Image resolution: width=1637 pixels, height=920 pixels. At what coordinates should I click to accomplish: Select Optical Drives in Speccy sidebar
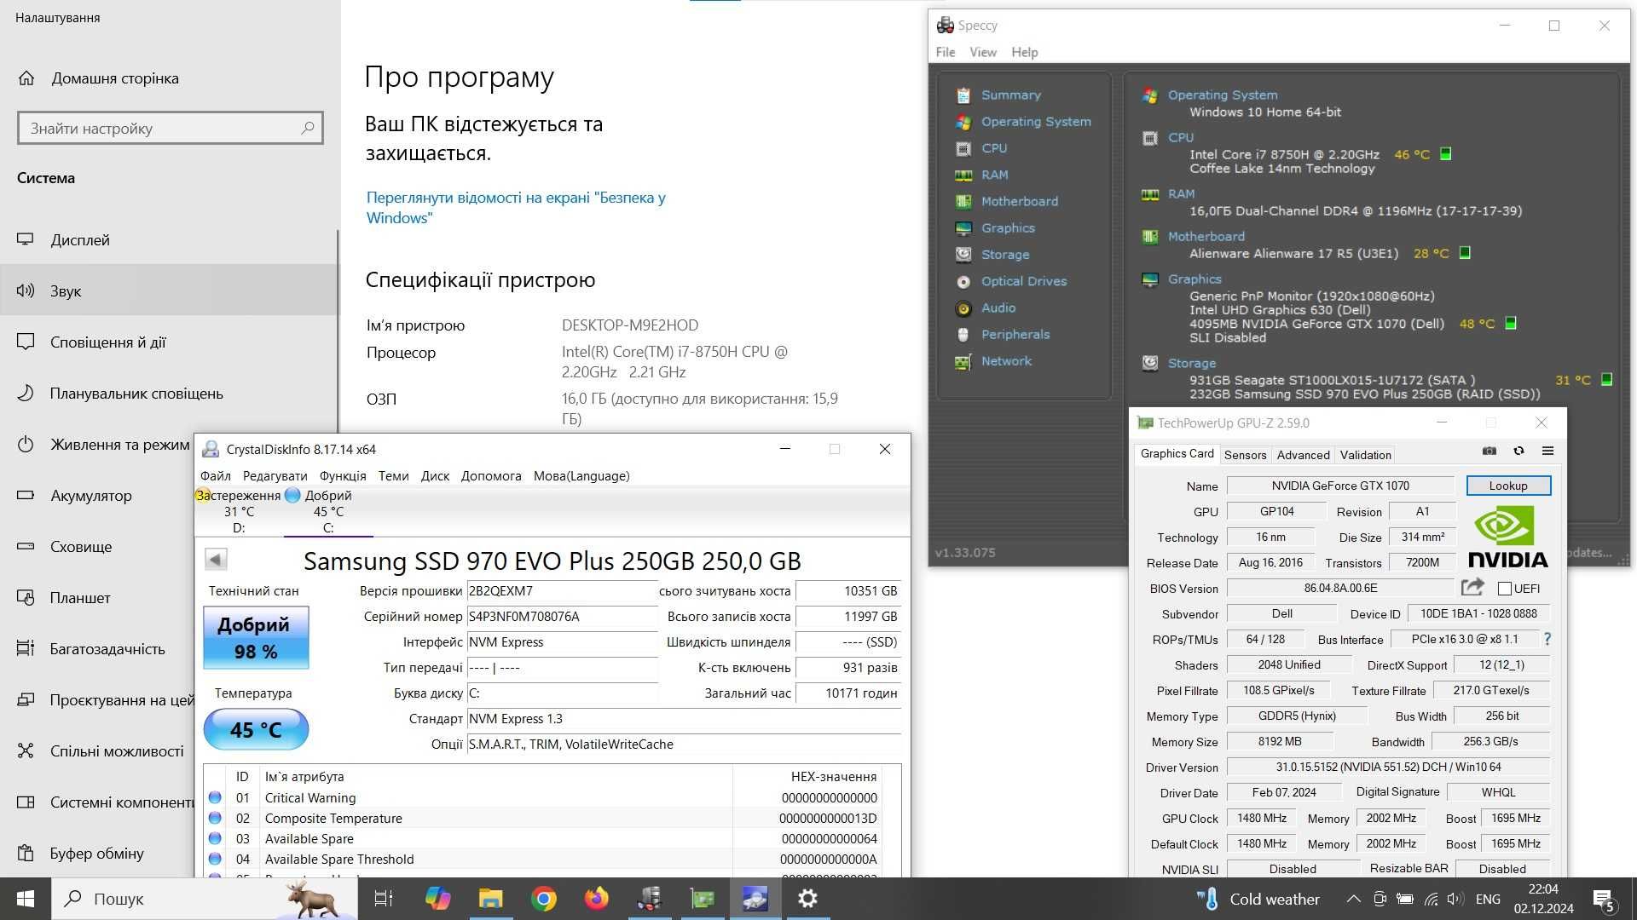1023,280
